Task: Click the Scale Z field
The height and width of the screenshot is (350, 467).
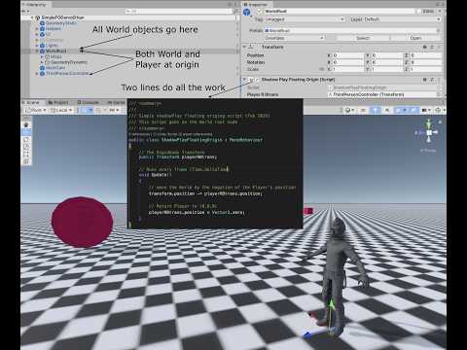Action: tap(425, 69)
